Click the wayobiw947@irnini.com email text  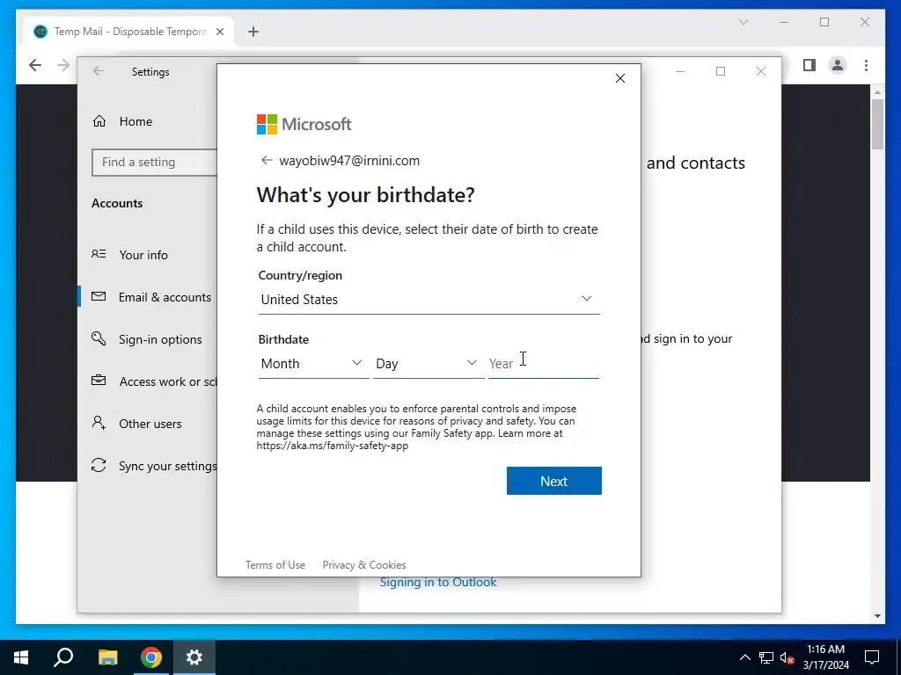coord(349,161)
